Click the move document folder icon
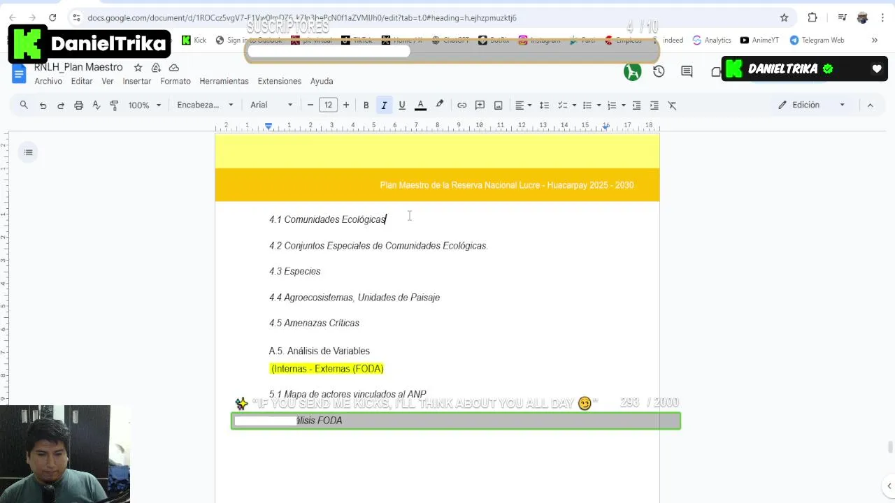The image size is (895, 503). pos(157,68)
